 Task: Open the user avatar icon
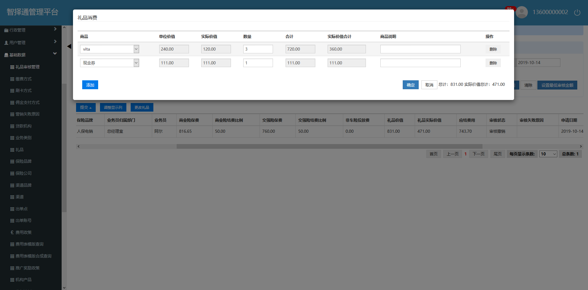pos(522,12)
